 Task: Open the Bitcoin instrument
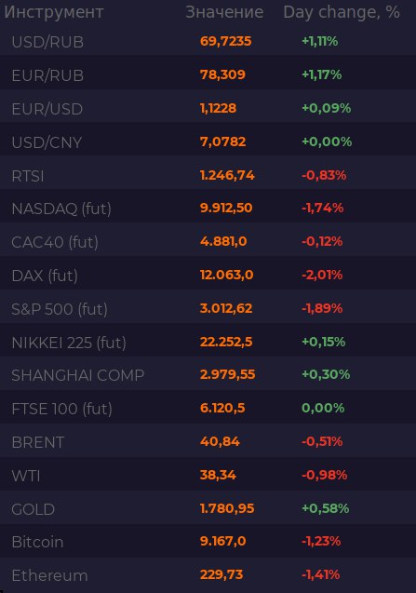click(x=37, y=543)
